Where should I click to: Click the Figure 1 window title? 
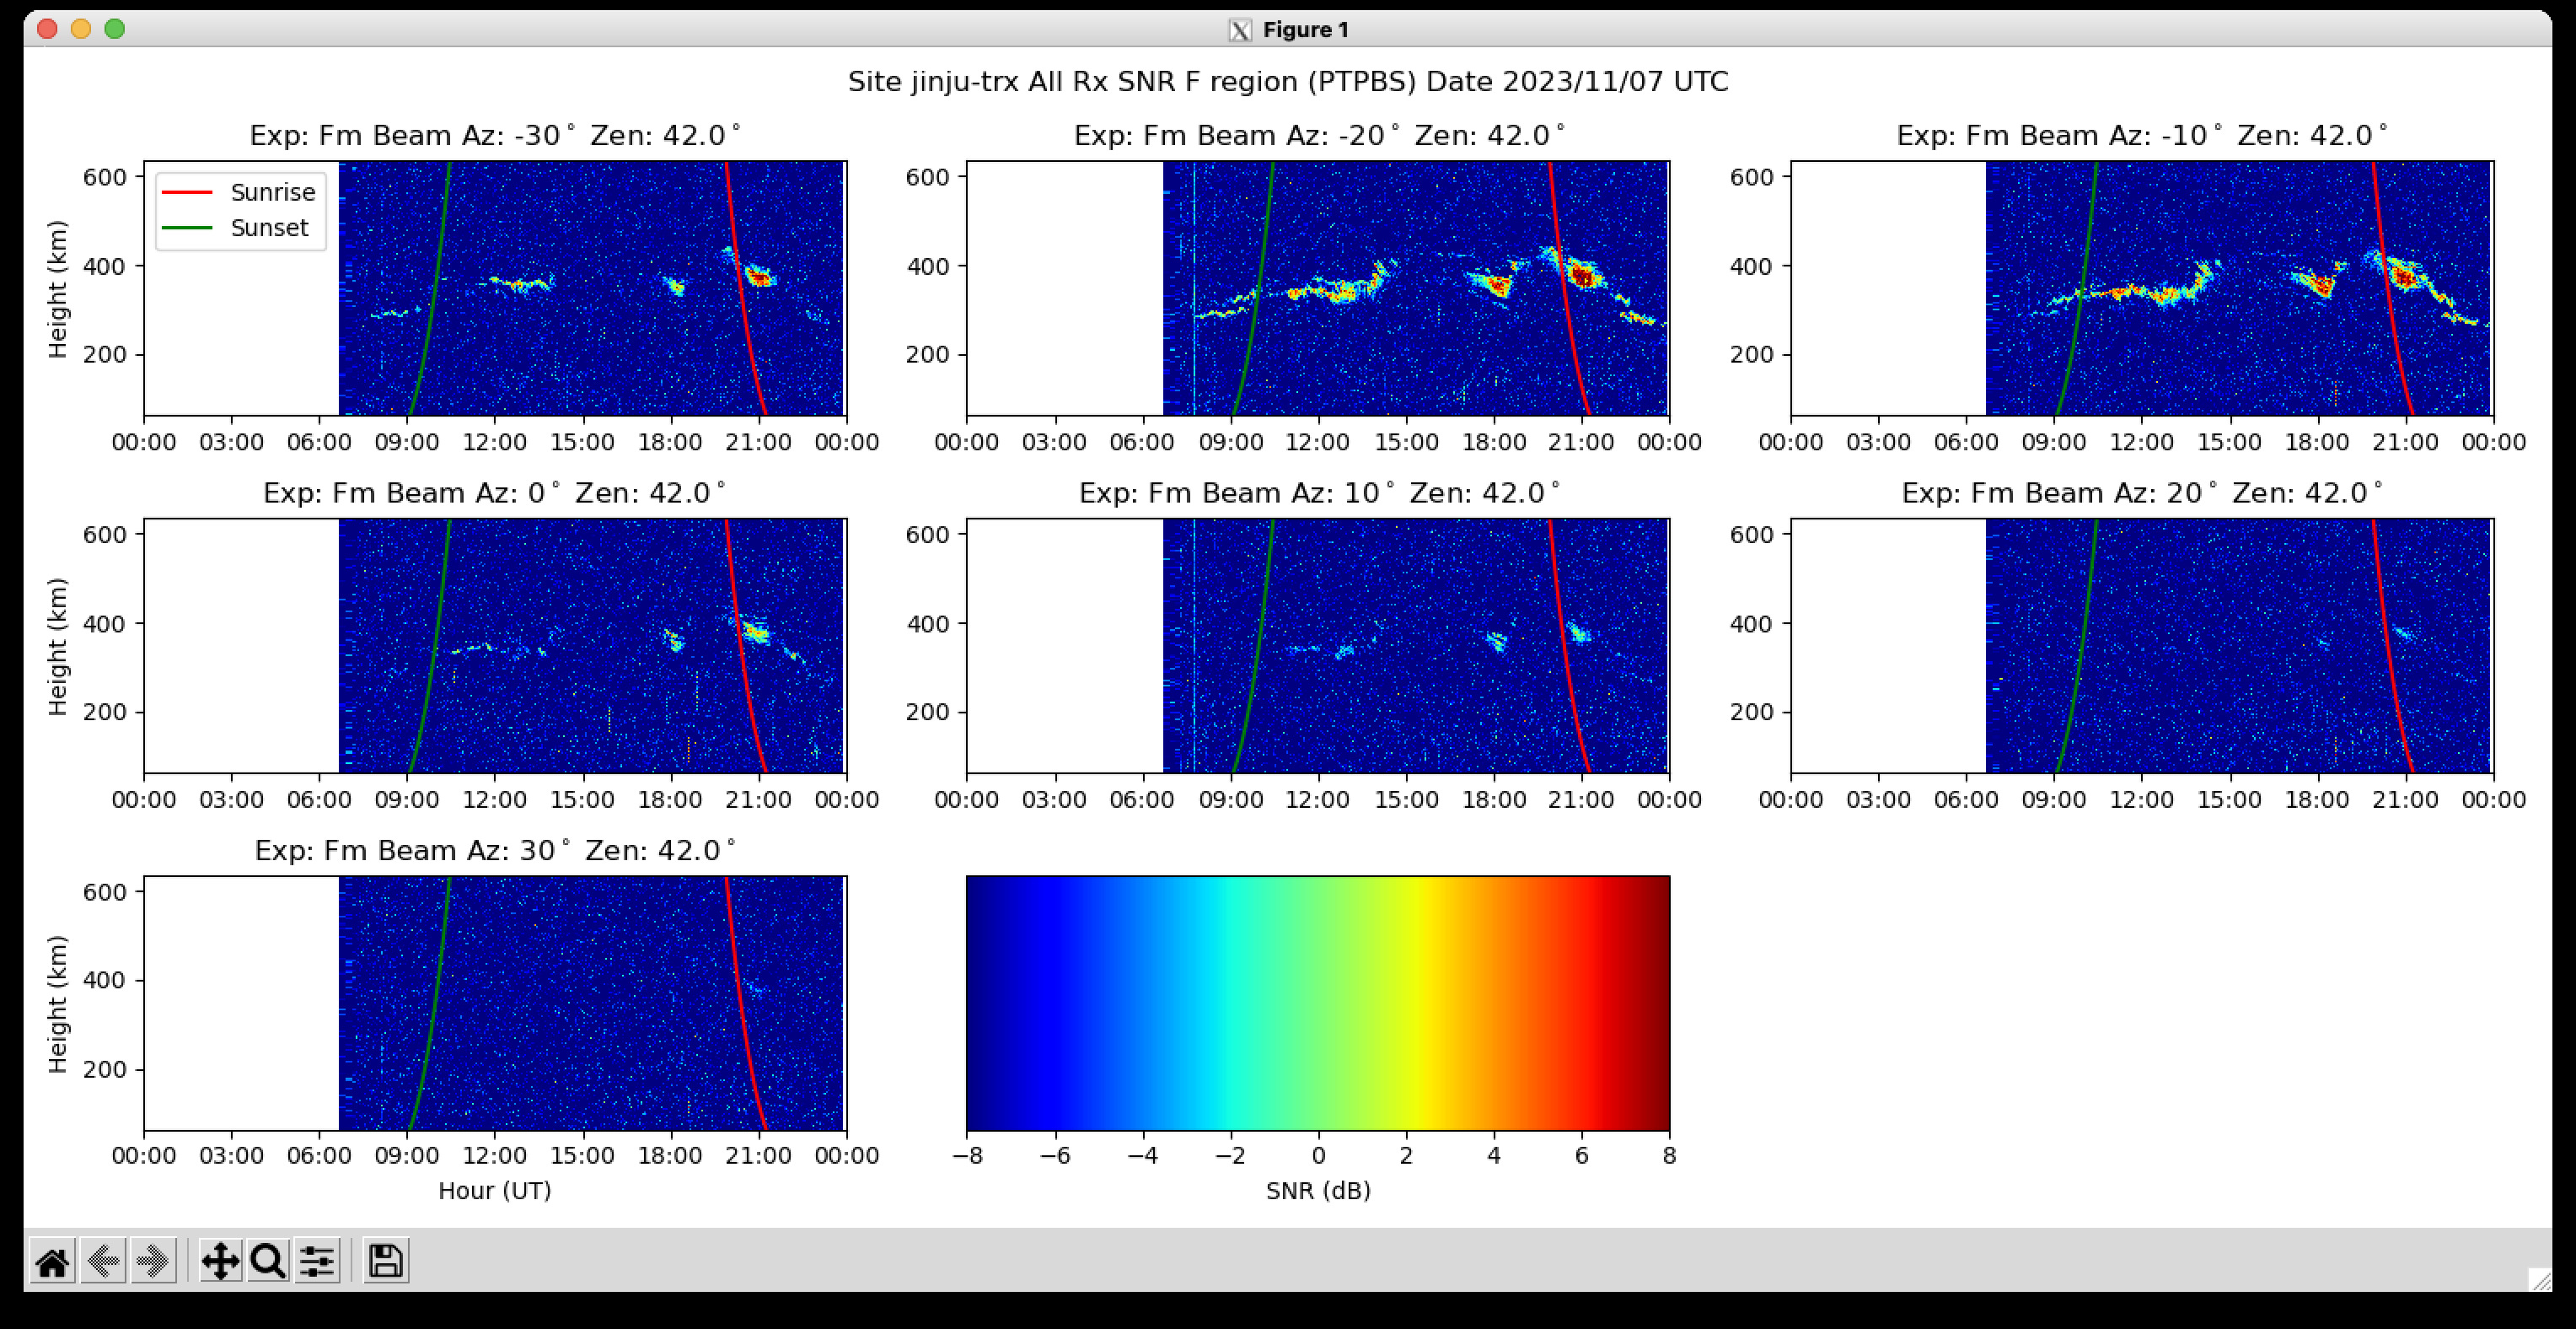[x=1305, y=30]
